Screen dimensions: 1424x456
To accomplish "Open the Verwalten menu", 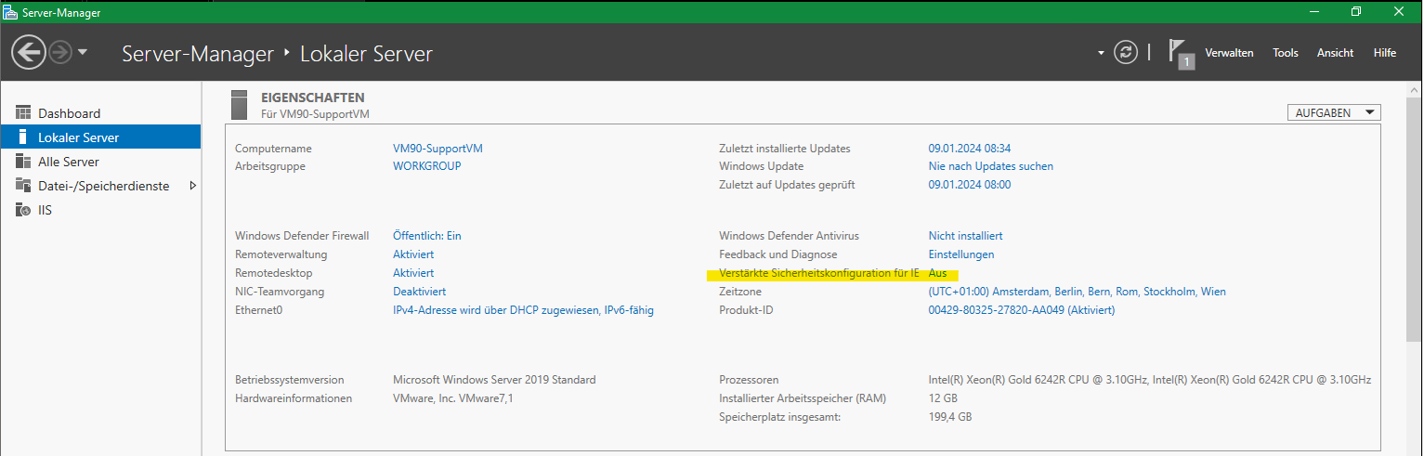I will 1229,53.
